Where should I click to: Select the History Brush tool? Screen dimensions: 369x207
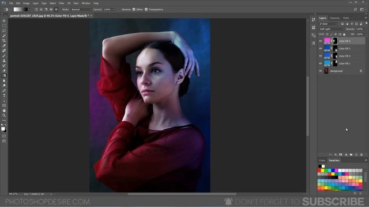pyautogui.click(x=4, y=66)
